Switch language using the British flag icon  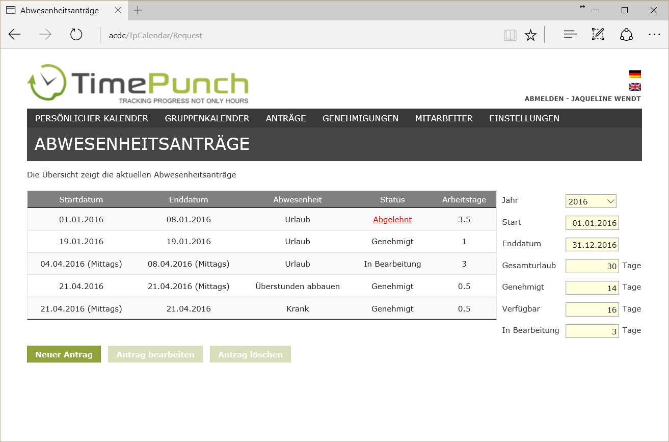[634, 87]
